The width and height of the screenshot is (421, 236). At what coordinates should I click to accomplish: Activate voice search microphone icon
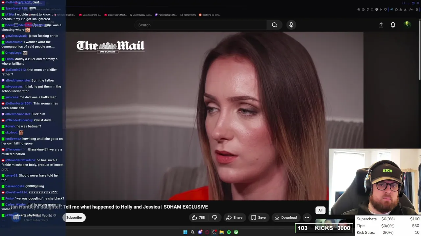click(291, 25)
